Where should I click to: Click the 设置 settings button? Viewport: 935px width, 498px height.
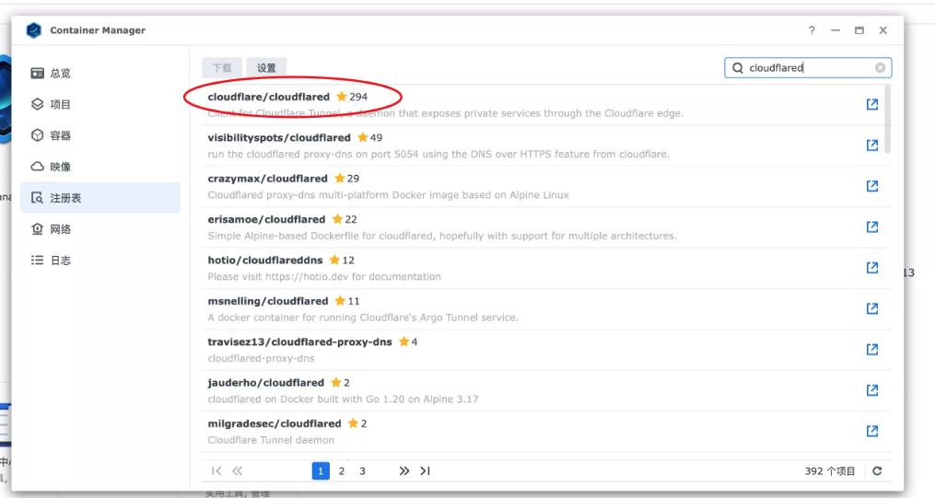tap(266, 68)
